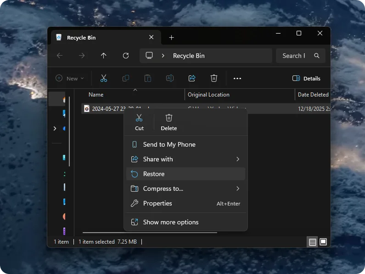The image size is (365, 274).
Task: Expand the sidebar tree chevron
Action: pos(55,128)
